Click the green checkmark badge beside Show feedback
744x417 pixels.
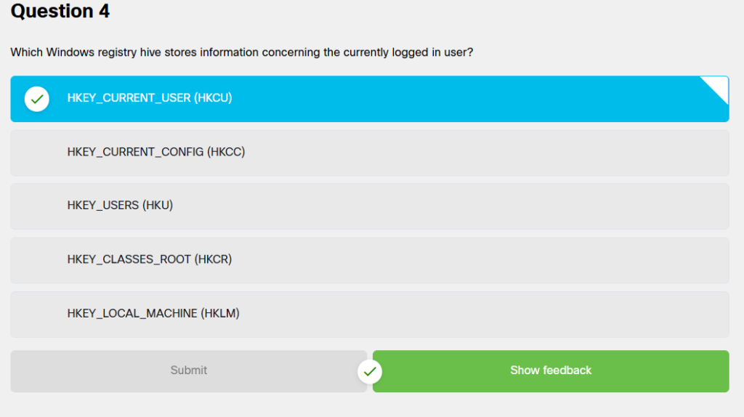click(x=370, y=371)
